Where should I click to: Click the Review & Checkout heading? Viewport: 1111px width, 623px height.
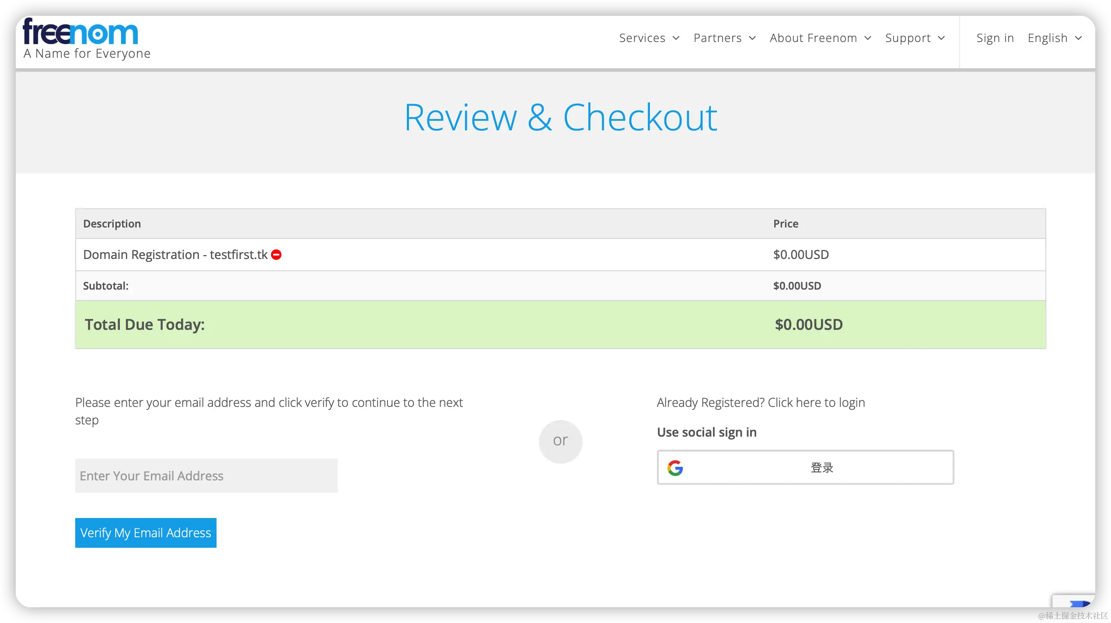point(560,118)
